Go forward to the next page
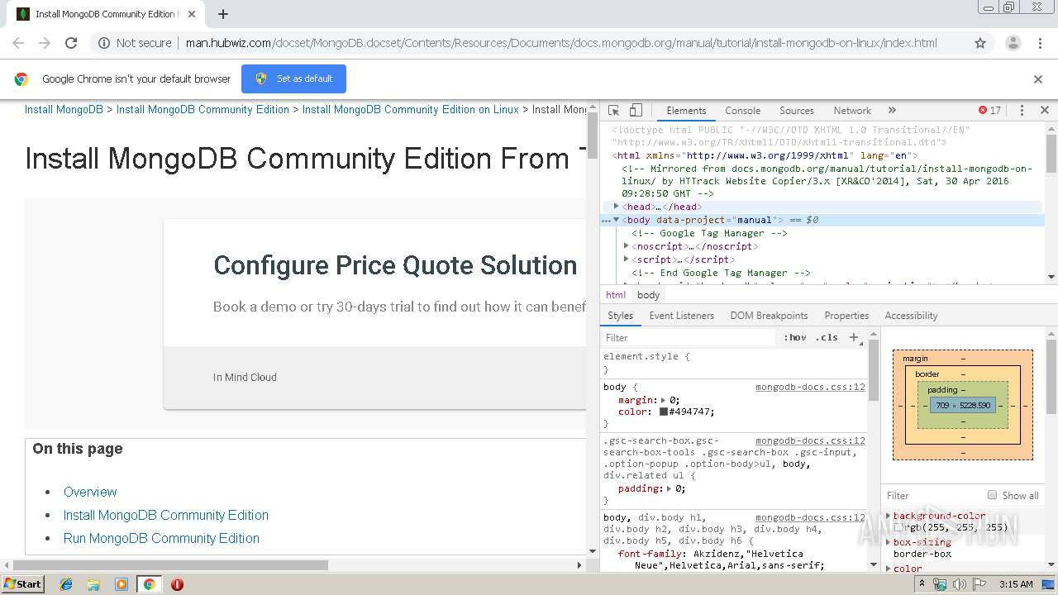 (45, 43)
